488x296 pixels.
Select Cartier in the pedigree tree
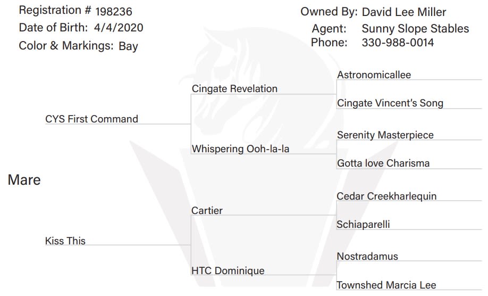[x=207, y=210]
